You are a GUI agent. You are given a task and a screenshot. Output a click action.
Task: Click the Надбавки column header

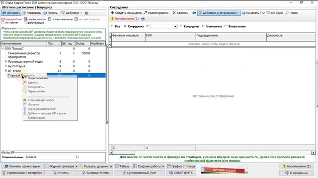(98, 44)
